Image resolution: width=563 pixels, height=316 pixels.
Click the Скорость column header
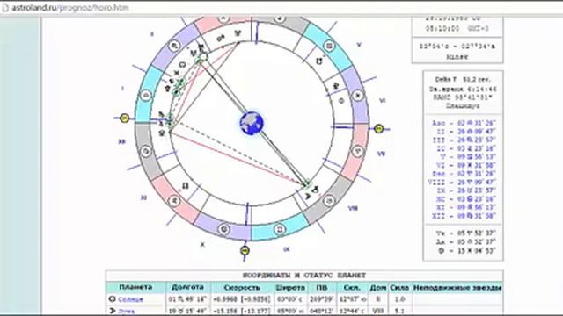click(242, 287)
